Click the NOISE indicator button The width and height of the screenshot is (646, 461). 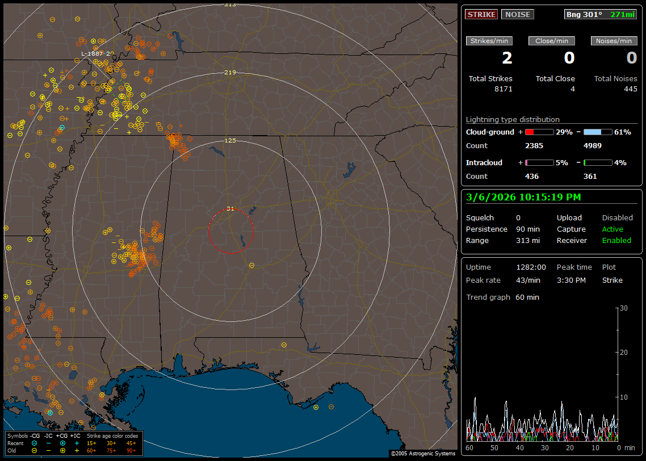[x=517, y=14]
